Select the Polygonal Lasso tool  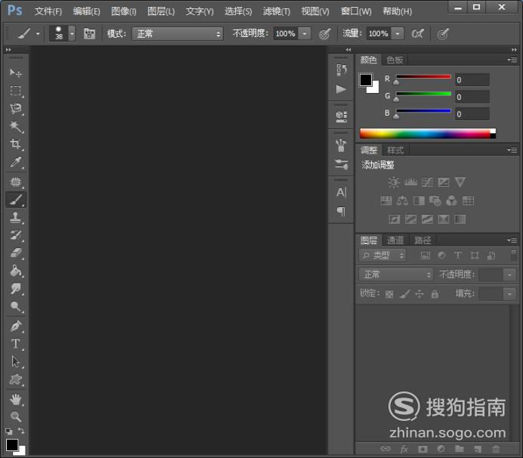15,109
